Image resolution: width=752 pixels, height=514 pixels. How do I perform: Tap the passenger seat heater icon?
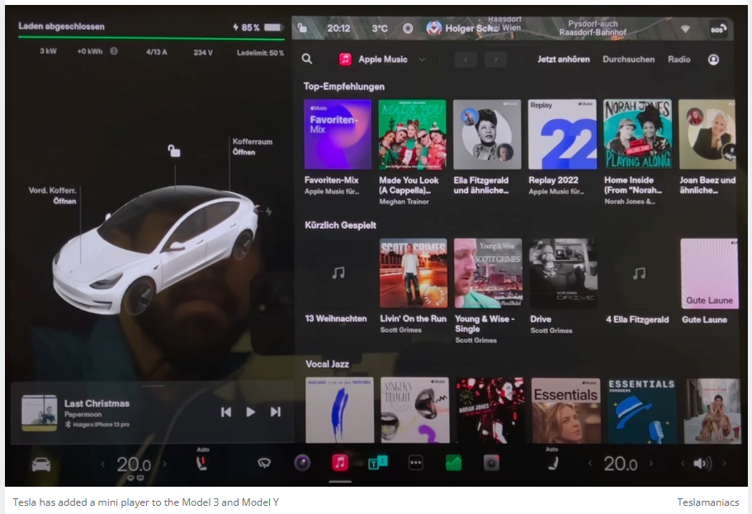point(553,463)
